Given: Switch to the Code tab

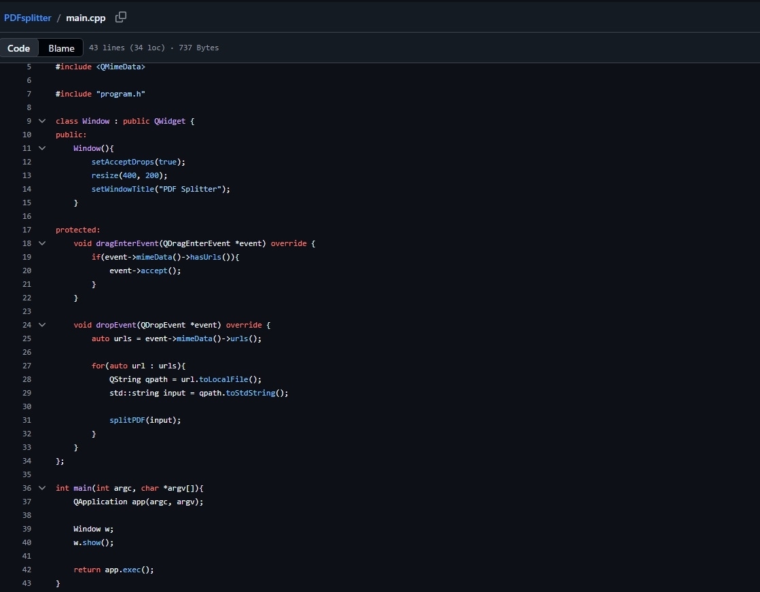Looking at the screenshot, I should coord(19,48).
